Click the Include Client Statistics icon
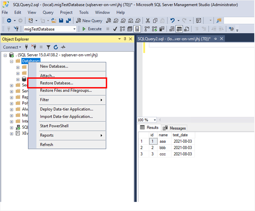The width and height of the screenshot is (255, 211). 162,29
